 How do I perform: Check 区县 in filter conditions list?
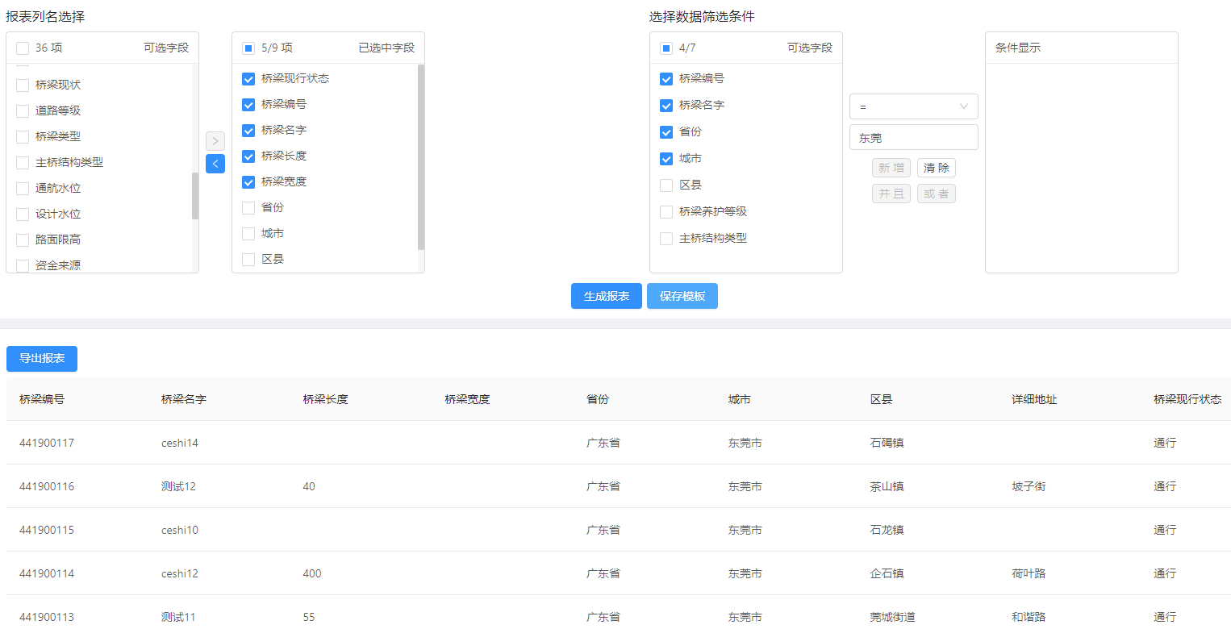tap(666, 185)
